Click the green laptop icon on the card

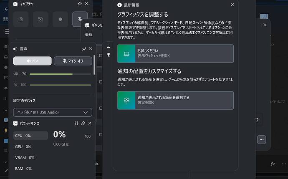coord(126,53)
